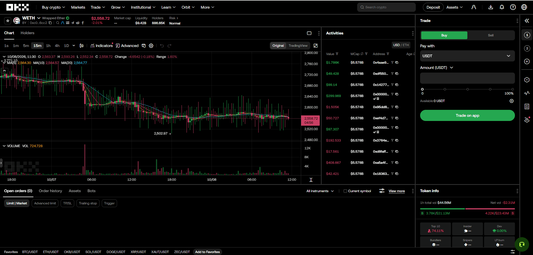Collapse the Trade side panel
The height and width of the screenshot is (255, 533).
coord(527,21)
